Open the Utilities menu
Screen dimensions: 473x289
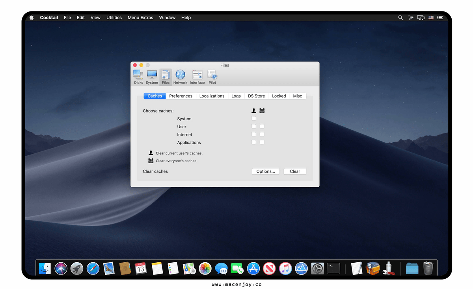[x=114, y=18]
